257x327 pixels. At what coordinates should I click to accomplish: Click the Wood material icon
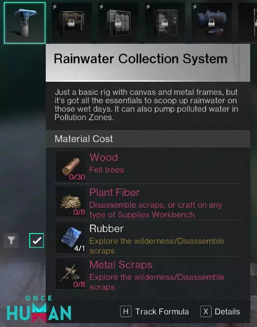pyautogui.click(x=71, y=166)
